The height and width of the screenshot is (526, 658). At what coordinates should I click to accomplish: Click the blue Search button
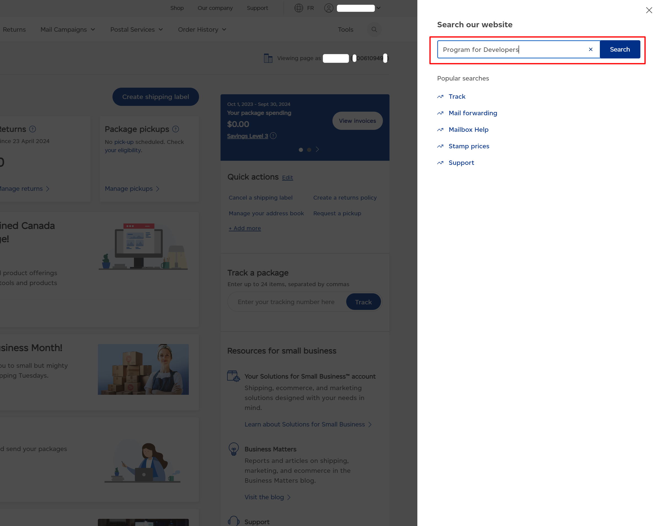click(620, 49)
